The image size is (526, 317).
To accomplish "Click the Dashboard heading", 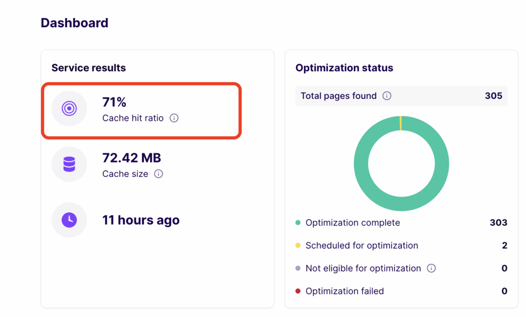I will click(x=74, y=23).
